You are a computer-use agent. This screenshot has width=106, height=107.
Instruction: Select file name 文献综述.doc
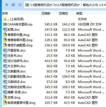(16, 82)
